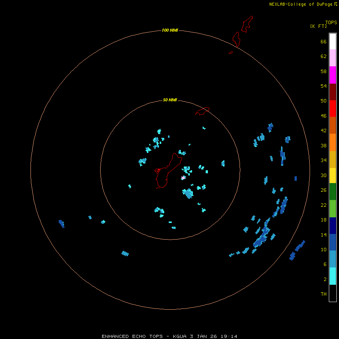
Task: Click the large cyan echo south of the pink cell
Action: pyautogui.click(x=188, y=193)
